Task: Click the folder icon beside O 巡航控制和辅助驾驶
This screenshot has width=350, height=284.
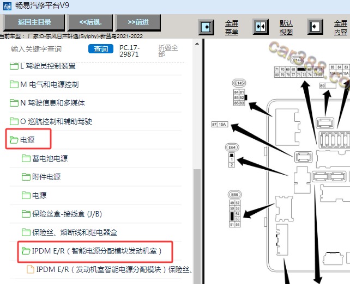Action: point(14,121)
